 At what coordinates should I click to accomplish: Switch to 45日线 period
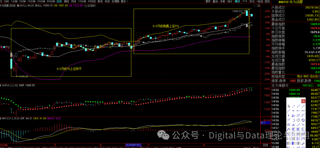tap(92, 1)
